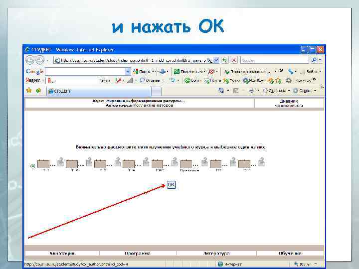Open the Сервис menu
Screen dimensions: 359x269
[305, 91]
